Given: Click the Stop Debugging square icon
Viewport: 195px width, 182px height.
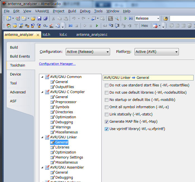Looking at the screenshot, I should pos(77,26).
